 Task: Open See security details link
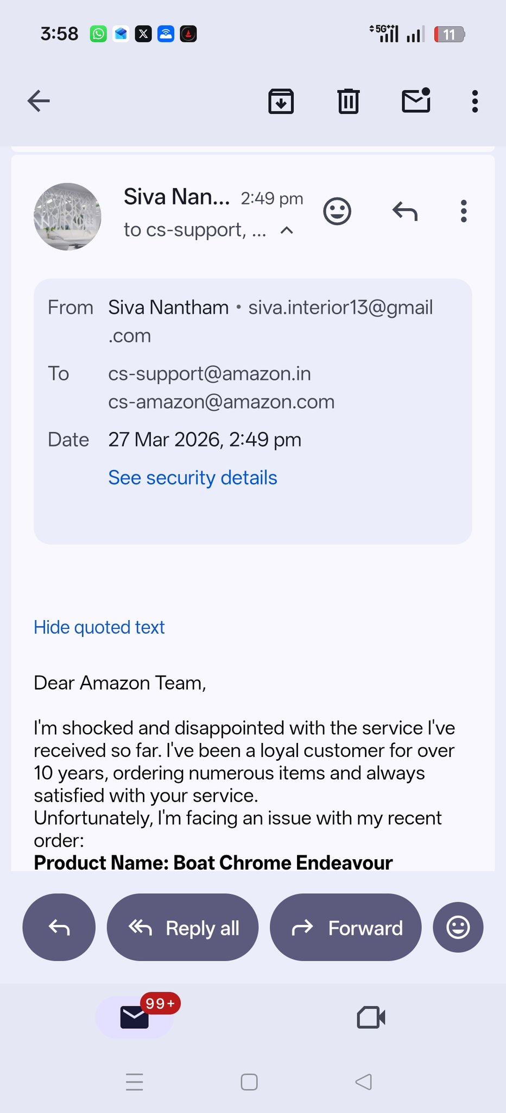tap(193, 478)
